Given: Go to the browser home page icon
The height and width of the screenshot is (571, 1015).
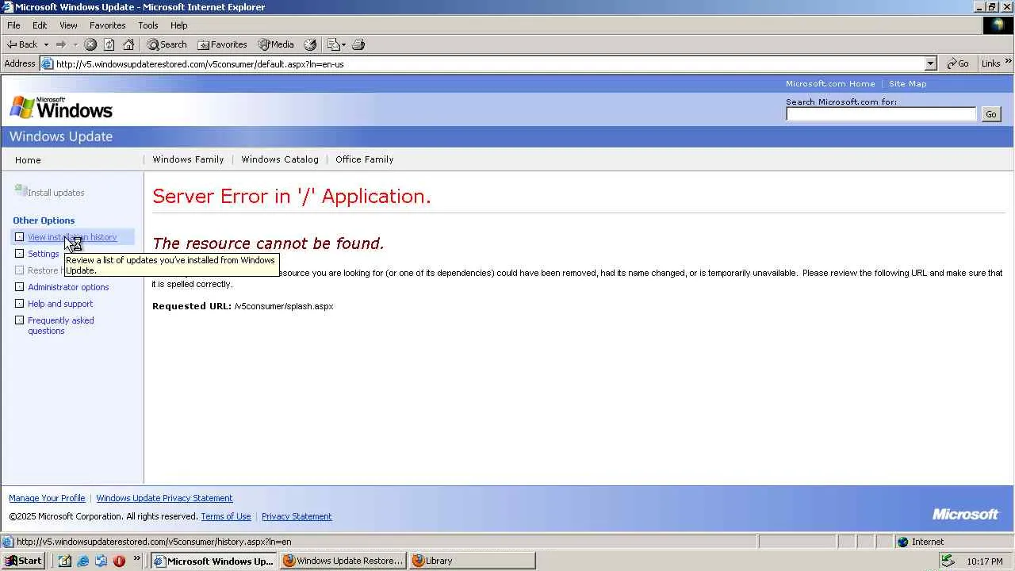Looking at the screenshot, I should pos(128,44).
